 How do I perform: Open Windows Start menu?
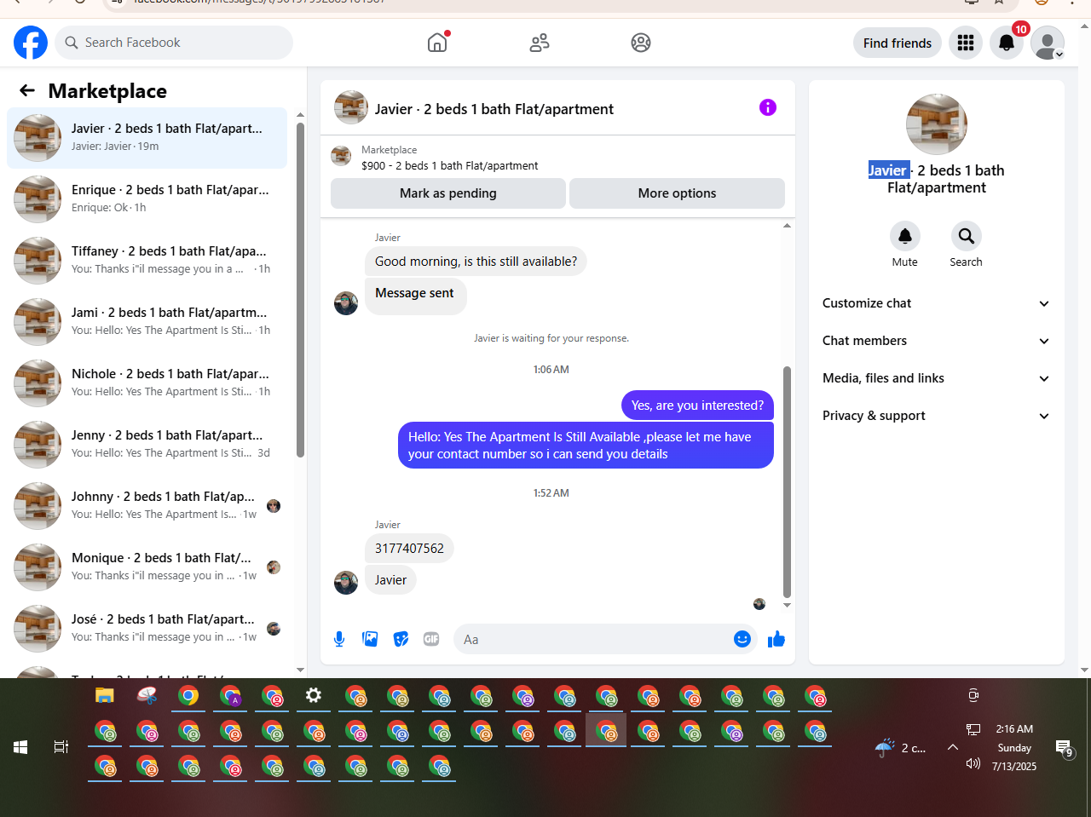[x=20, y=747]
